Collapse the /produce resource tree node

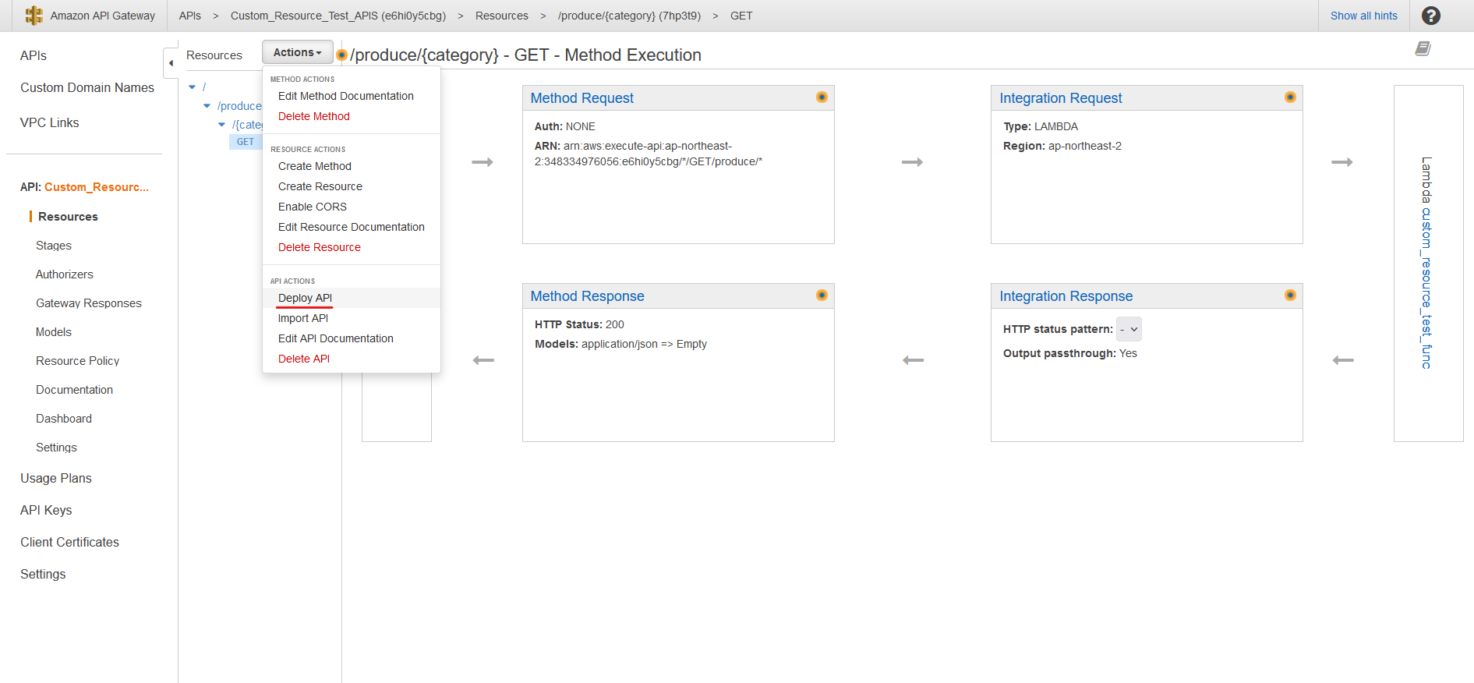[207, 106]
